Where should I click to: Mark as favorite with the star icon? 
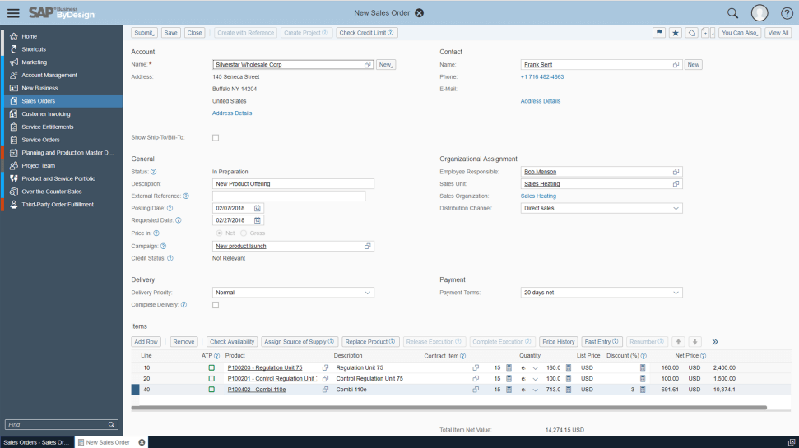point(676,33)
